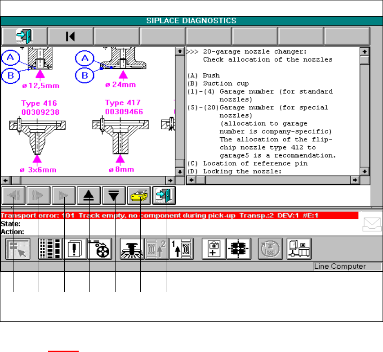Screen dimensions: 383x352
Task: Click the text pane horizontal scroll thumb
Action: coord(201,180)
